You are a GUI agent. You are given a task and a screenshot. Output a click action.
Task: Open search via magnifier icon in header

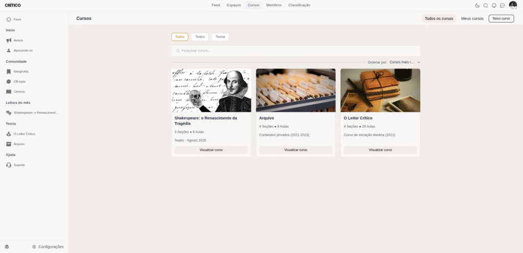[486, 5]
